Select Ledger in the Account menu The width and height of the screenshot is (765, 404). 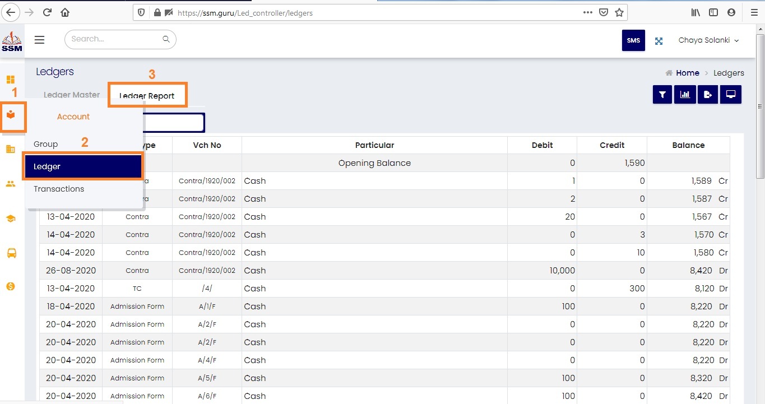tap(83, 166)
